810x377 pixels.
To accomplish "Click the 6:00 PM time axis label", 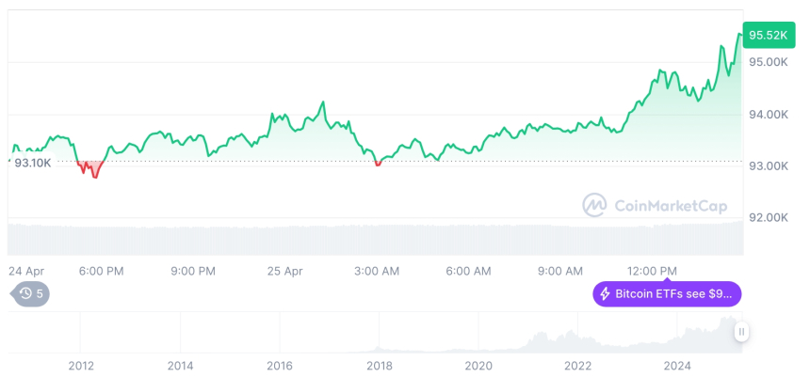I will [x=101, y=271].
